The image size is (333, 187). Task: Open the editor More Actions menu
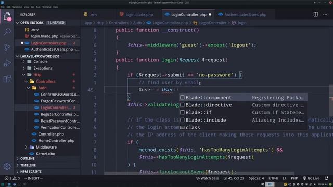pos(325,15)
